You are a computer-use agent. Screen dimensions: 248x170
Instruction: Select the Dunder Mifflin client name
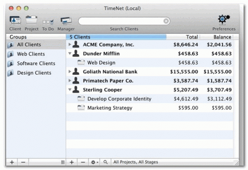point(101,54)
